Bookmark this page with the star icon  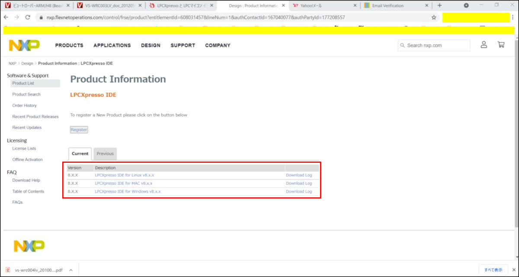(434, 17)
